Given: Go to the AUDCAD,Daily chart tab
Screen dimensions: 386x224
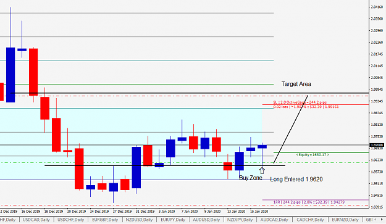Looking at the screenshot, I should (x=274, y=220).
